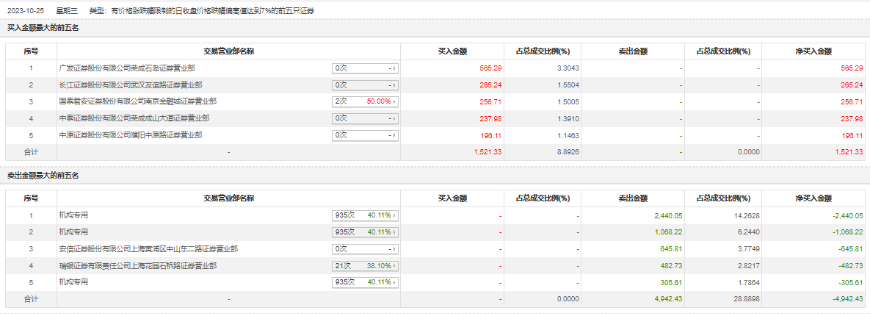Click 机构专用 in sell table row 2
This screenshot has height=316, width=870.
coord(73,232)
